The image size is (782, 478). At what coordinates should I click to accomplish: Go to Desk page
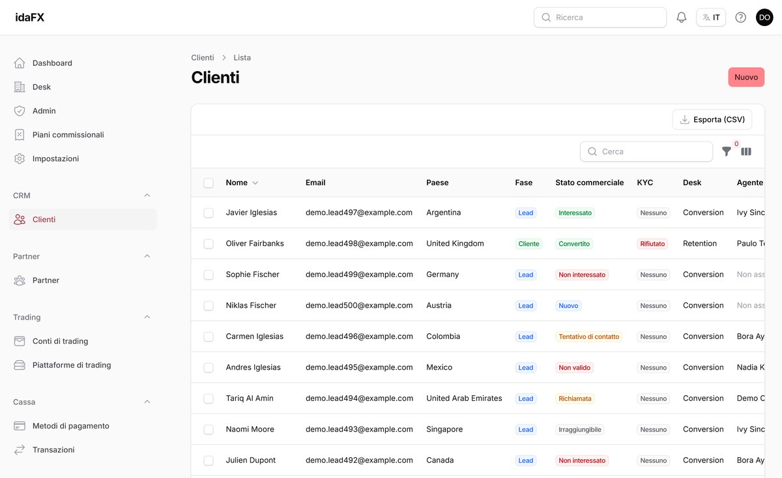[x=83, y=87]
